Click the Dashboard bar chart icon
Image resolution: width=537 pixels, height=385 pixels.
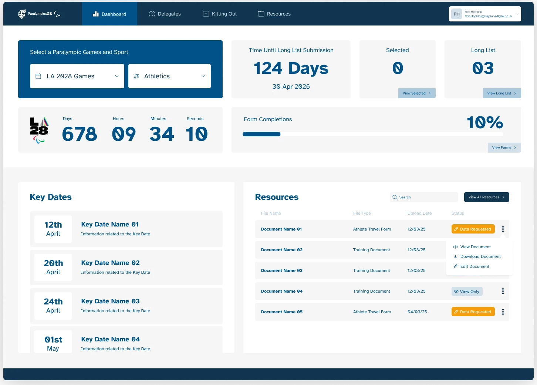[x=96, y=14]
